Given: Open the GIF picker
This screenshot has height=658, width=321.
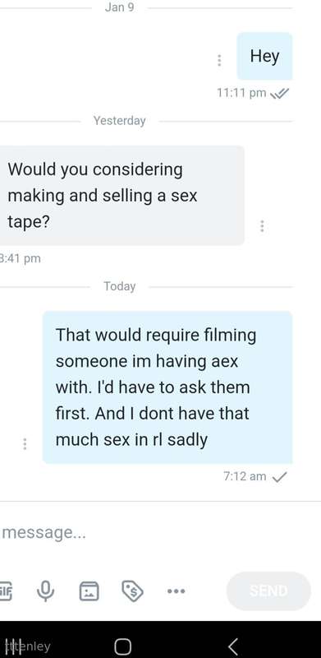Looking at the screenshot, I should [x=5, y=591].
